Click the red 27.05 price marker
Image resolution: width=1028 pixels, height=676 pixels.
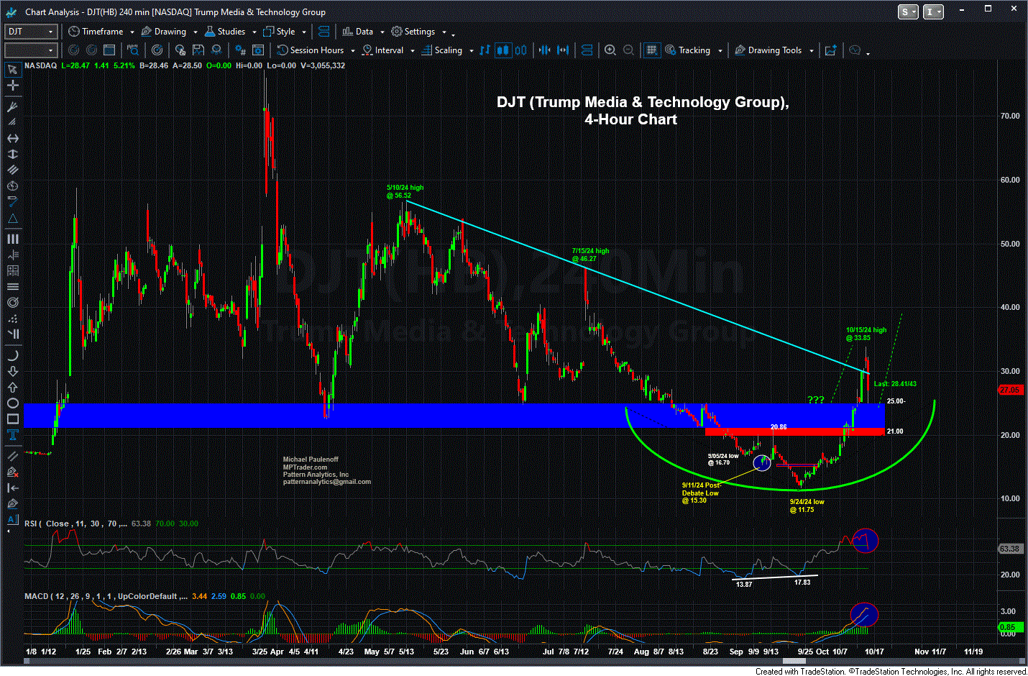click(x=1010, y=390)
